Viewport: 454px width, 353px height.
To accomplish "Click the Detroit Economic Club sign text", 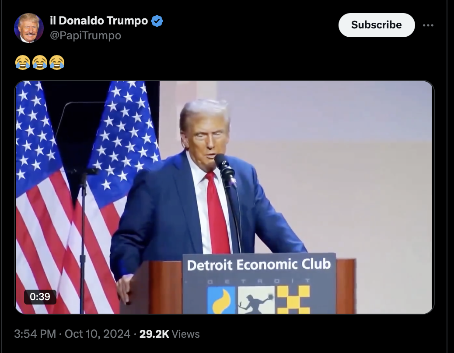I will [x=258, y=265].
